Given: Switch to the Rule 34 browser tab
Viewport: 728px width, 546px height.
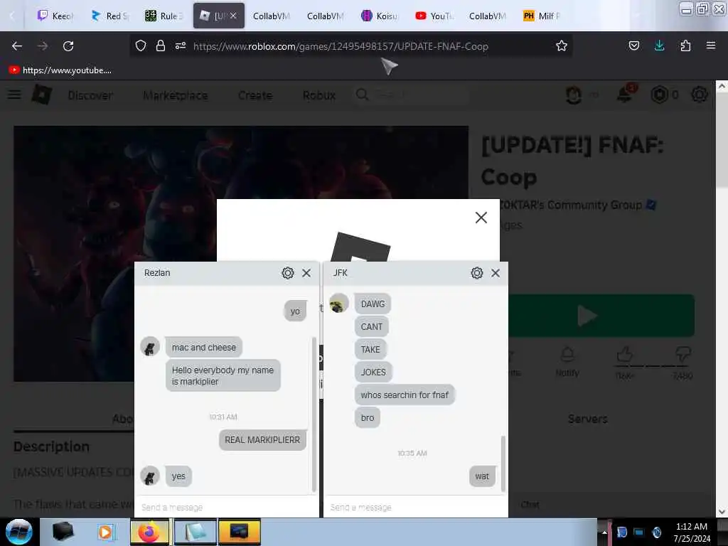Looking at the screenshot, I should point(164,16).
